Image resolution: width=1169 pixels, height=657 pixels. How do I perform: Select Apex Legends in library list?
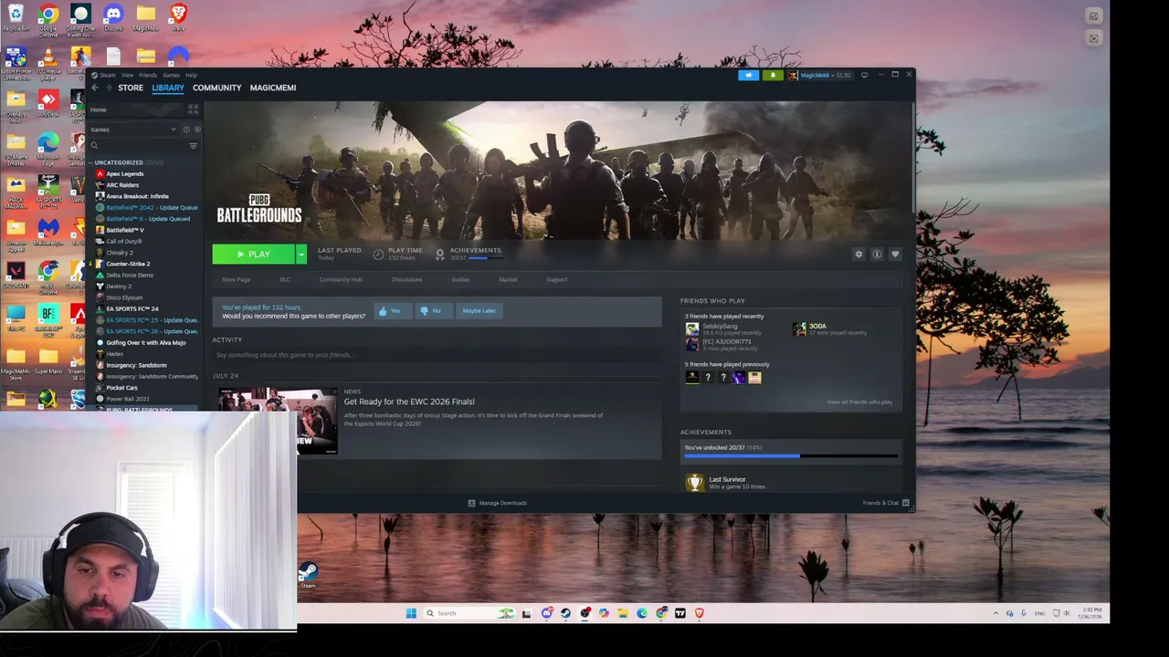point(124,173)
